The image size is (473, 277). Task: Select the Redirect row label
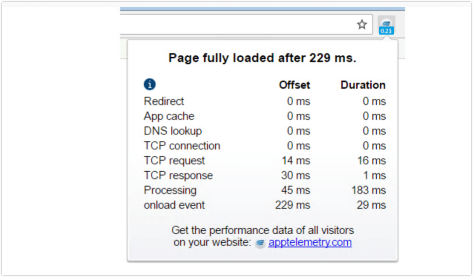pyautogui.click(x=164, y=101)
